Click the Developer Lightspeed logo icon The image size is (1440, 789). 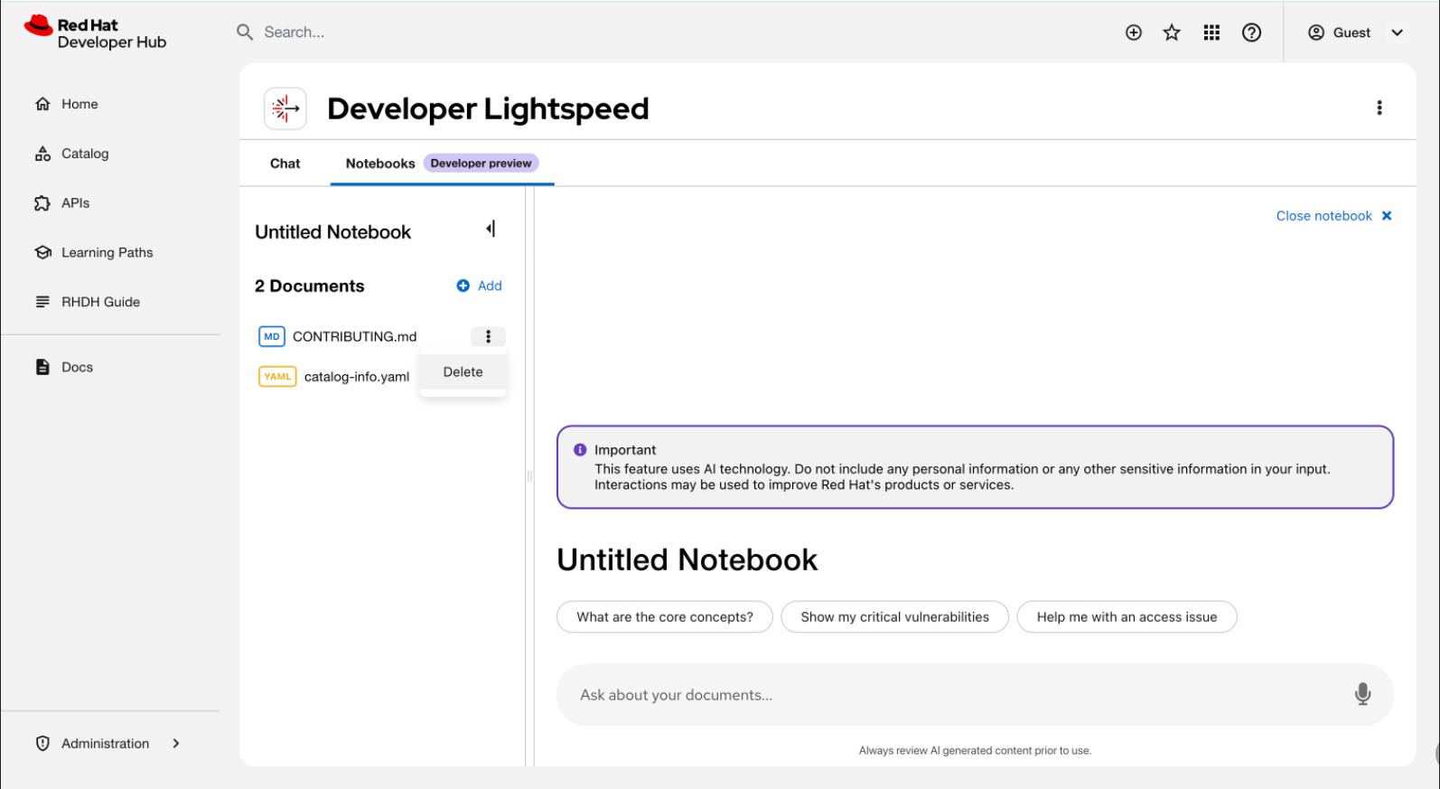(x=285, y=108)
